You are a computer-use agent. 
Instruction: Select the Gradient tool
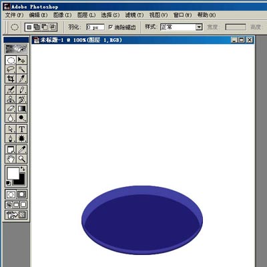(21, 109)
